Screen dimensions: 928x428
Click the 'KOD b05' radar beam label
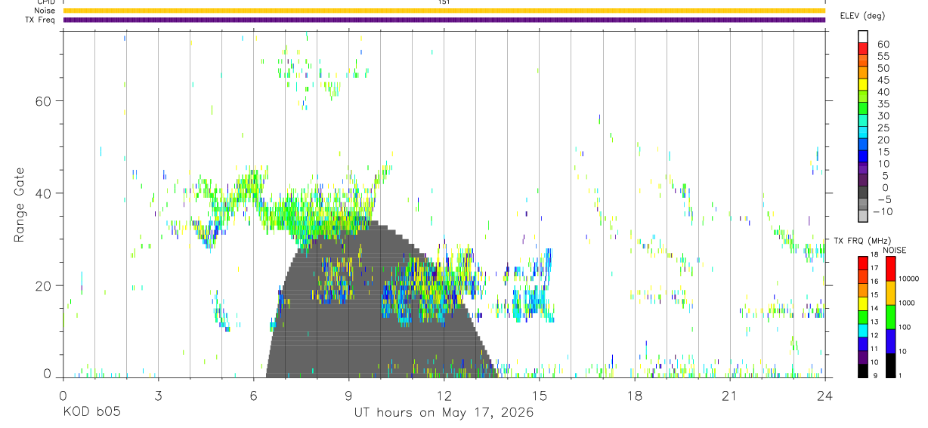pyautogui.click(x=91, y=413)
